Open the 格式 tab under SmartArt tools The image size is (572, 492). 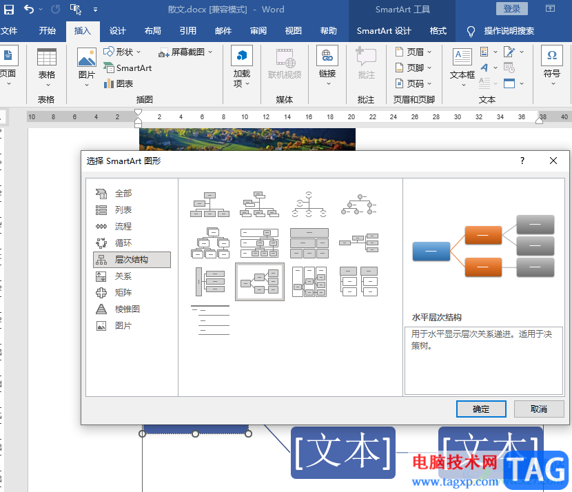(x=438, y=31)
